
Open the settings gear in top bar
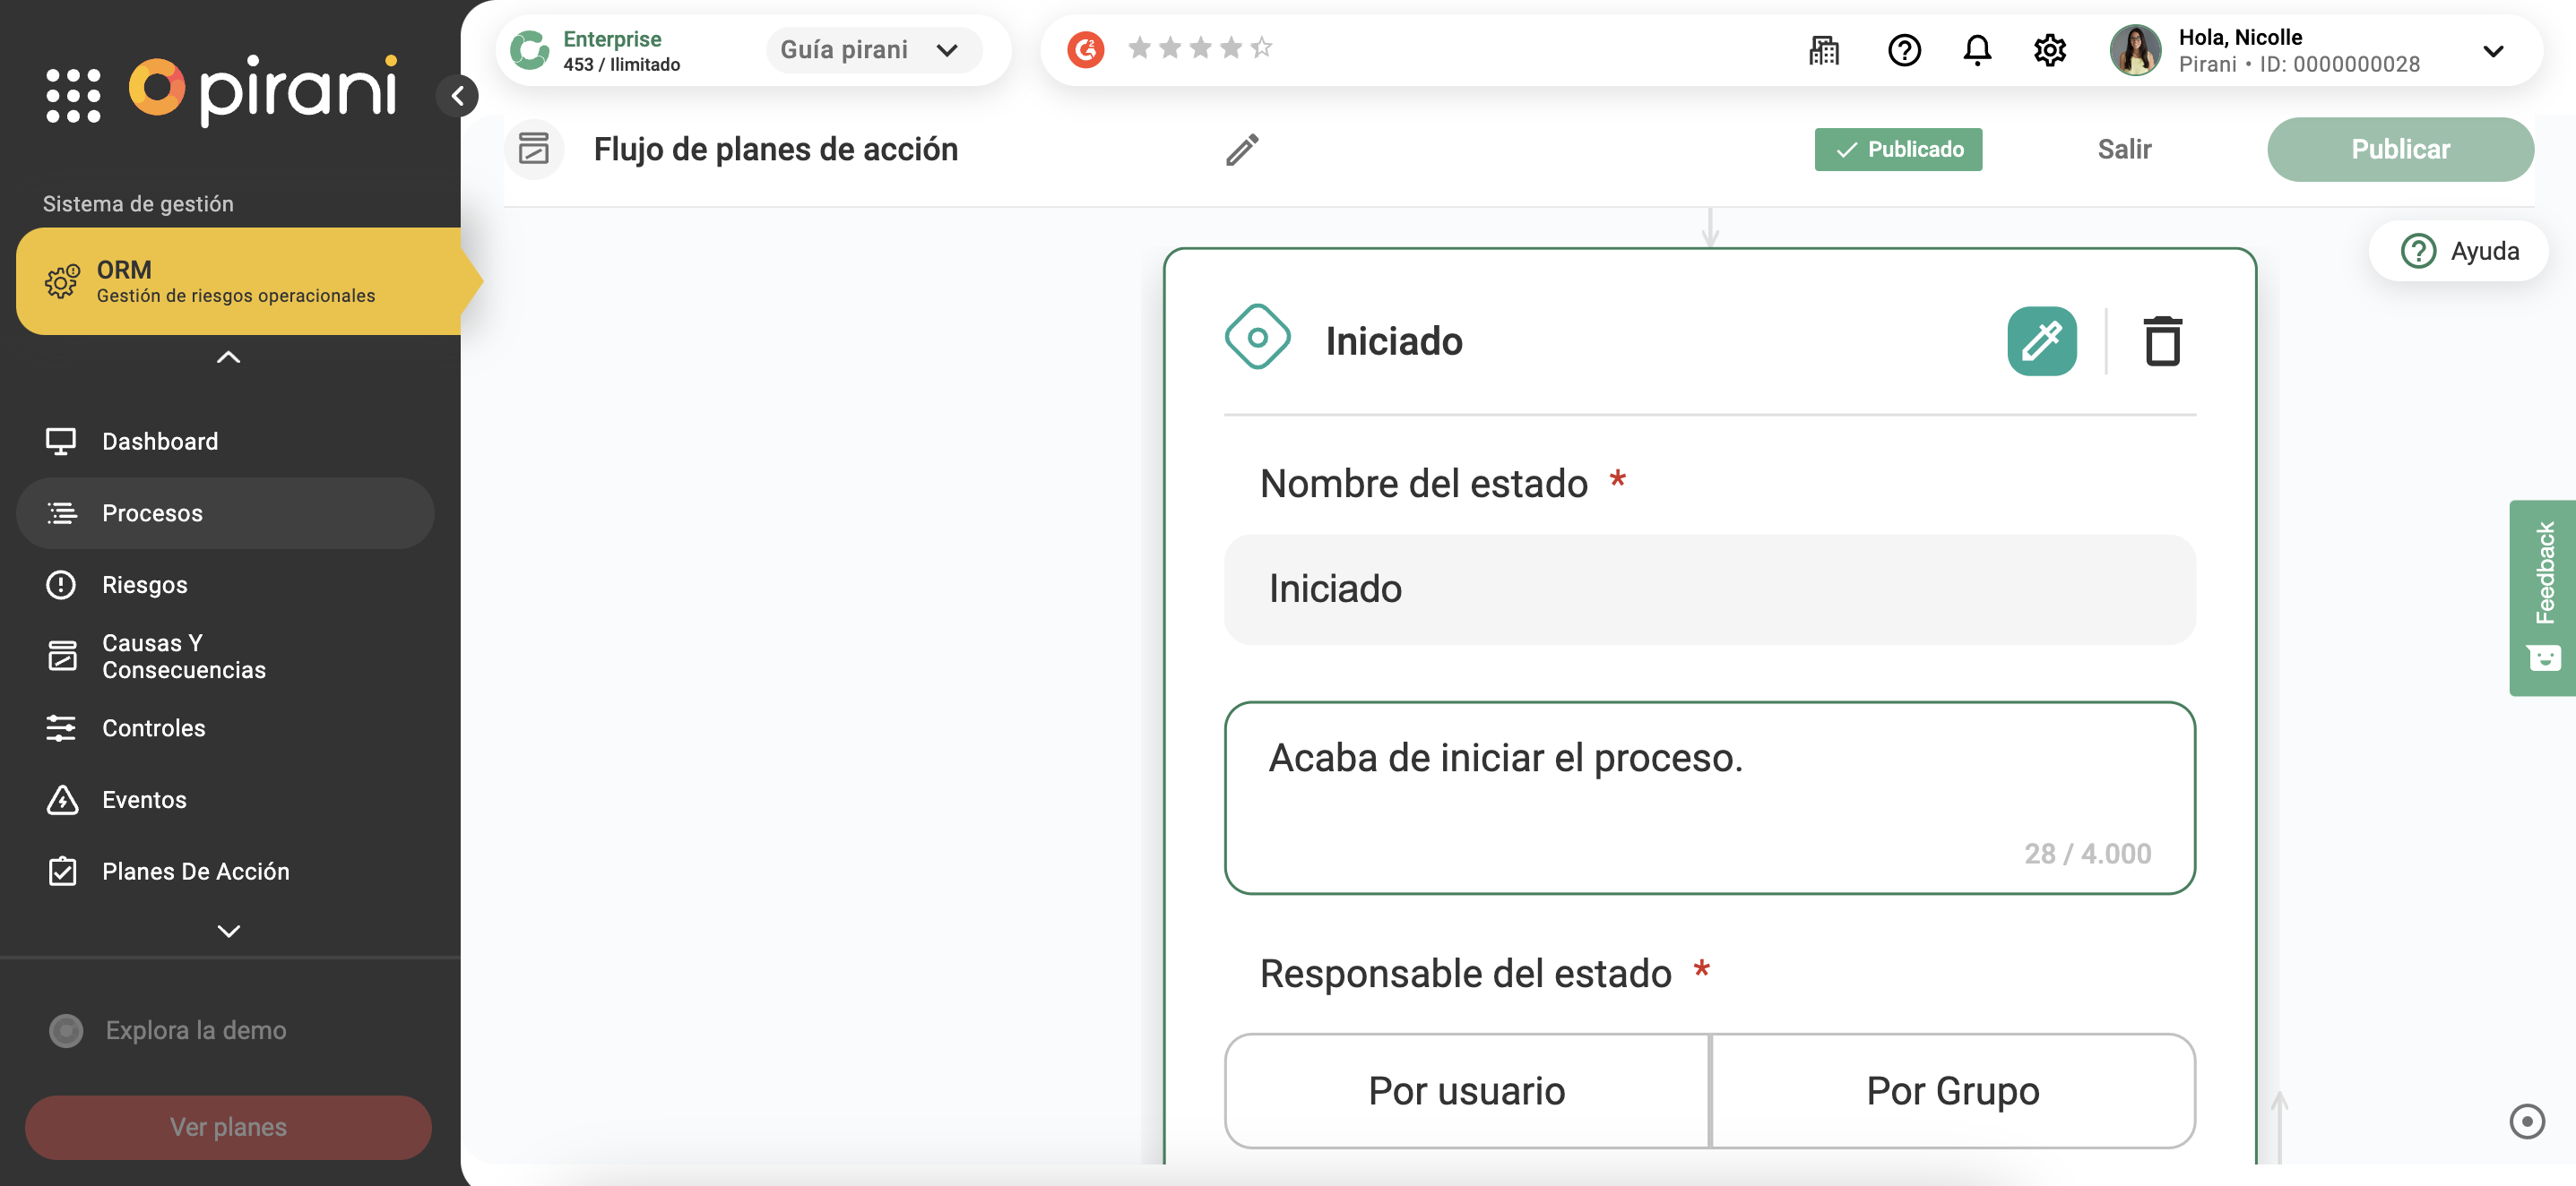2049,50
